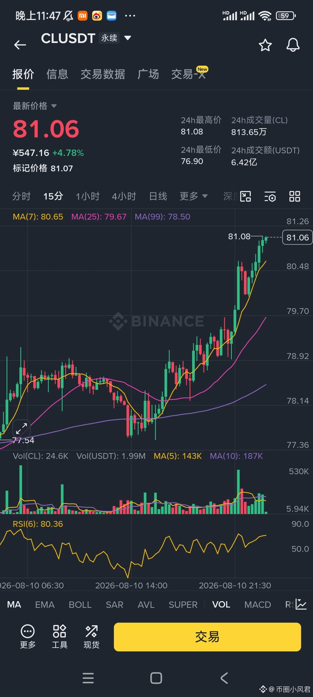Toggle the AVL indicator
Viewport: 313px width, 697px height.
click(x=146, y=605)
